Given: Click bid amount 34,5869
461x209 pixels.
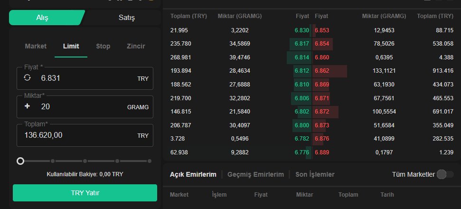Looking at the screenshot, I should click(x=240, y=44).
